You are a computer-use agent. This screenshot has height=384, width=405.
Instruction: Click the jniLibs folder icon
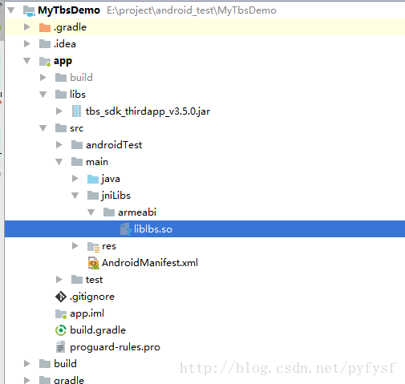click(x=93, y=196)
